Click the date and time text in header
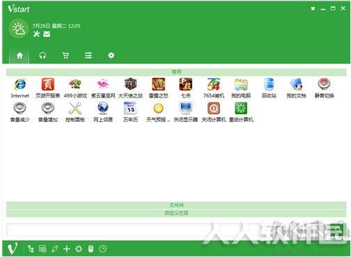This screenshot has height=257, width=351. pyautogui.click(x=56, y=26)
